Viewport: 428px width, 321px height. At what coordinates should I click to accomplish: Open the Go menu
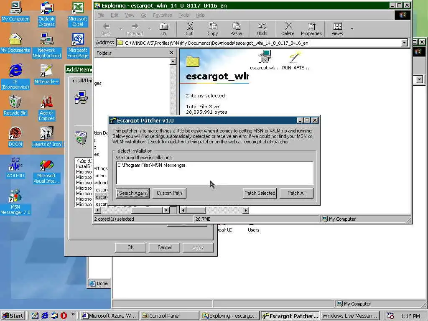(144, 15)
